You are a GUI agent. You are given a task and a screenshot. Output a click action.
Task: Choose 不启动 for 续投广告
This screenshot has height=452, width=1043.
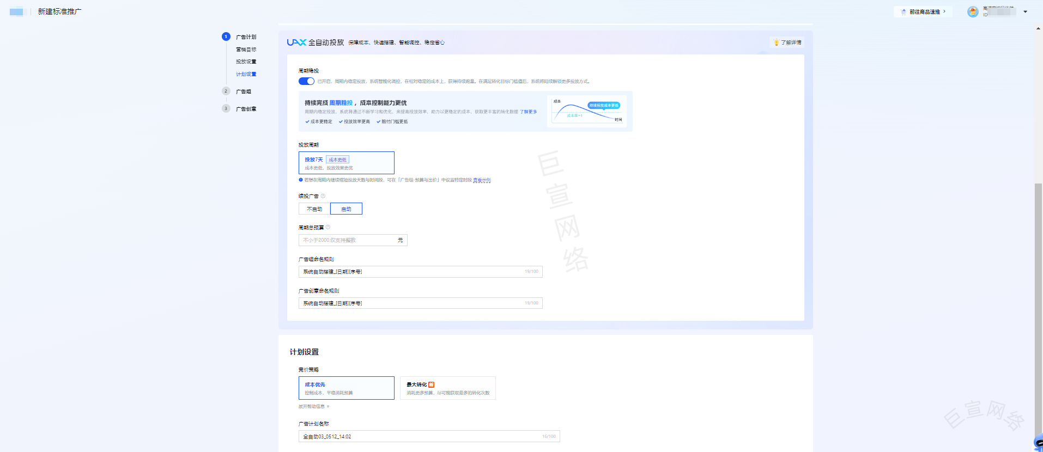tap(314, 209)
